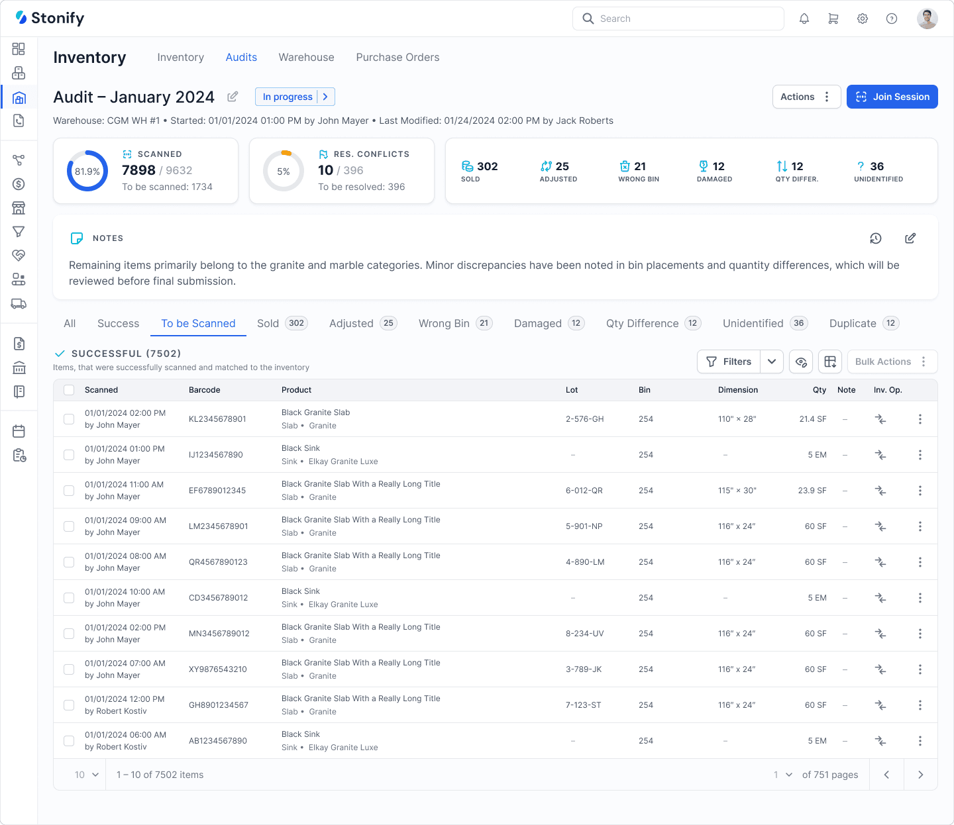Open row menu for EF6789012345
The height and width of the screenshot is (825, 954).
pyautogui.click(x=920, y=491)
